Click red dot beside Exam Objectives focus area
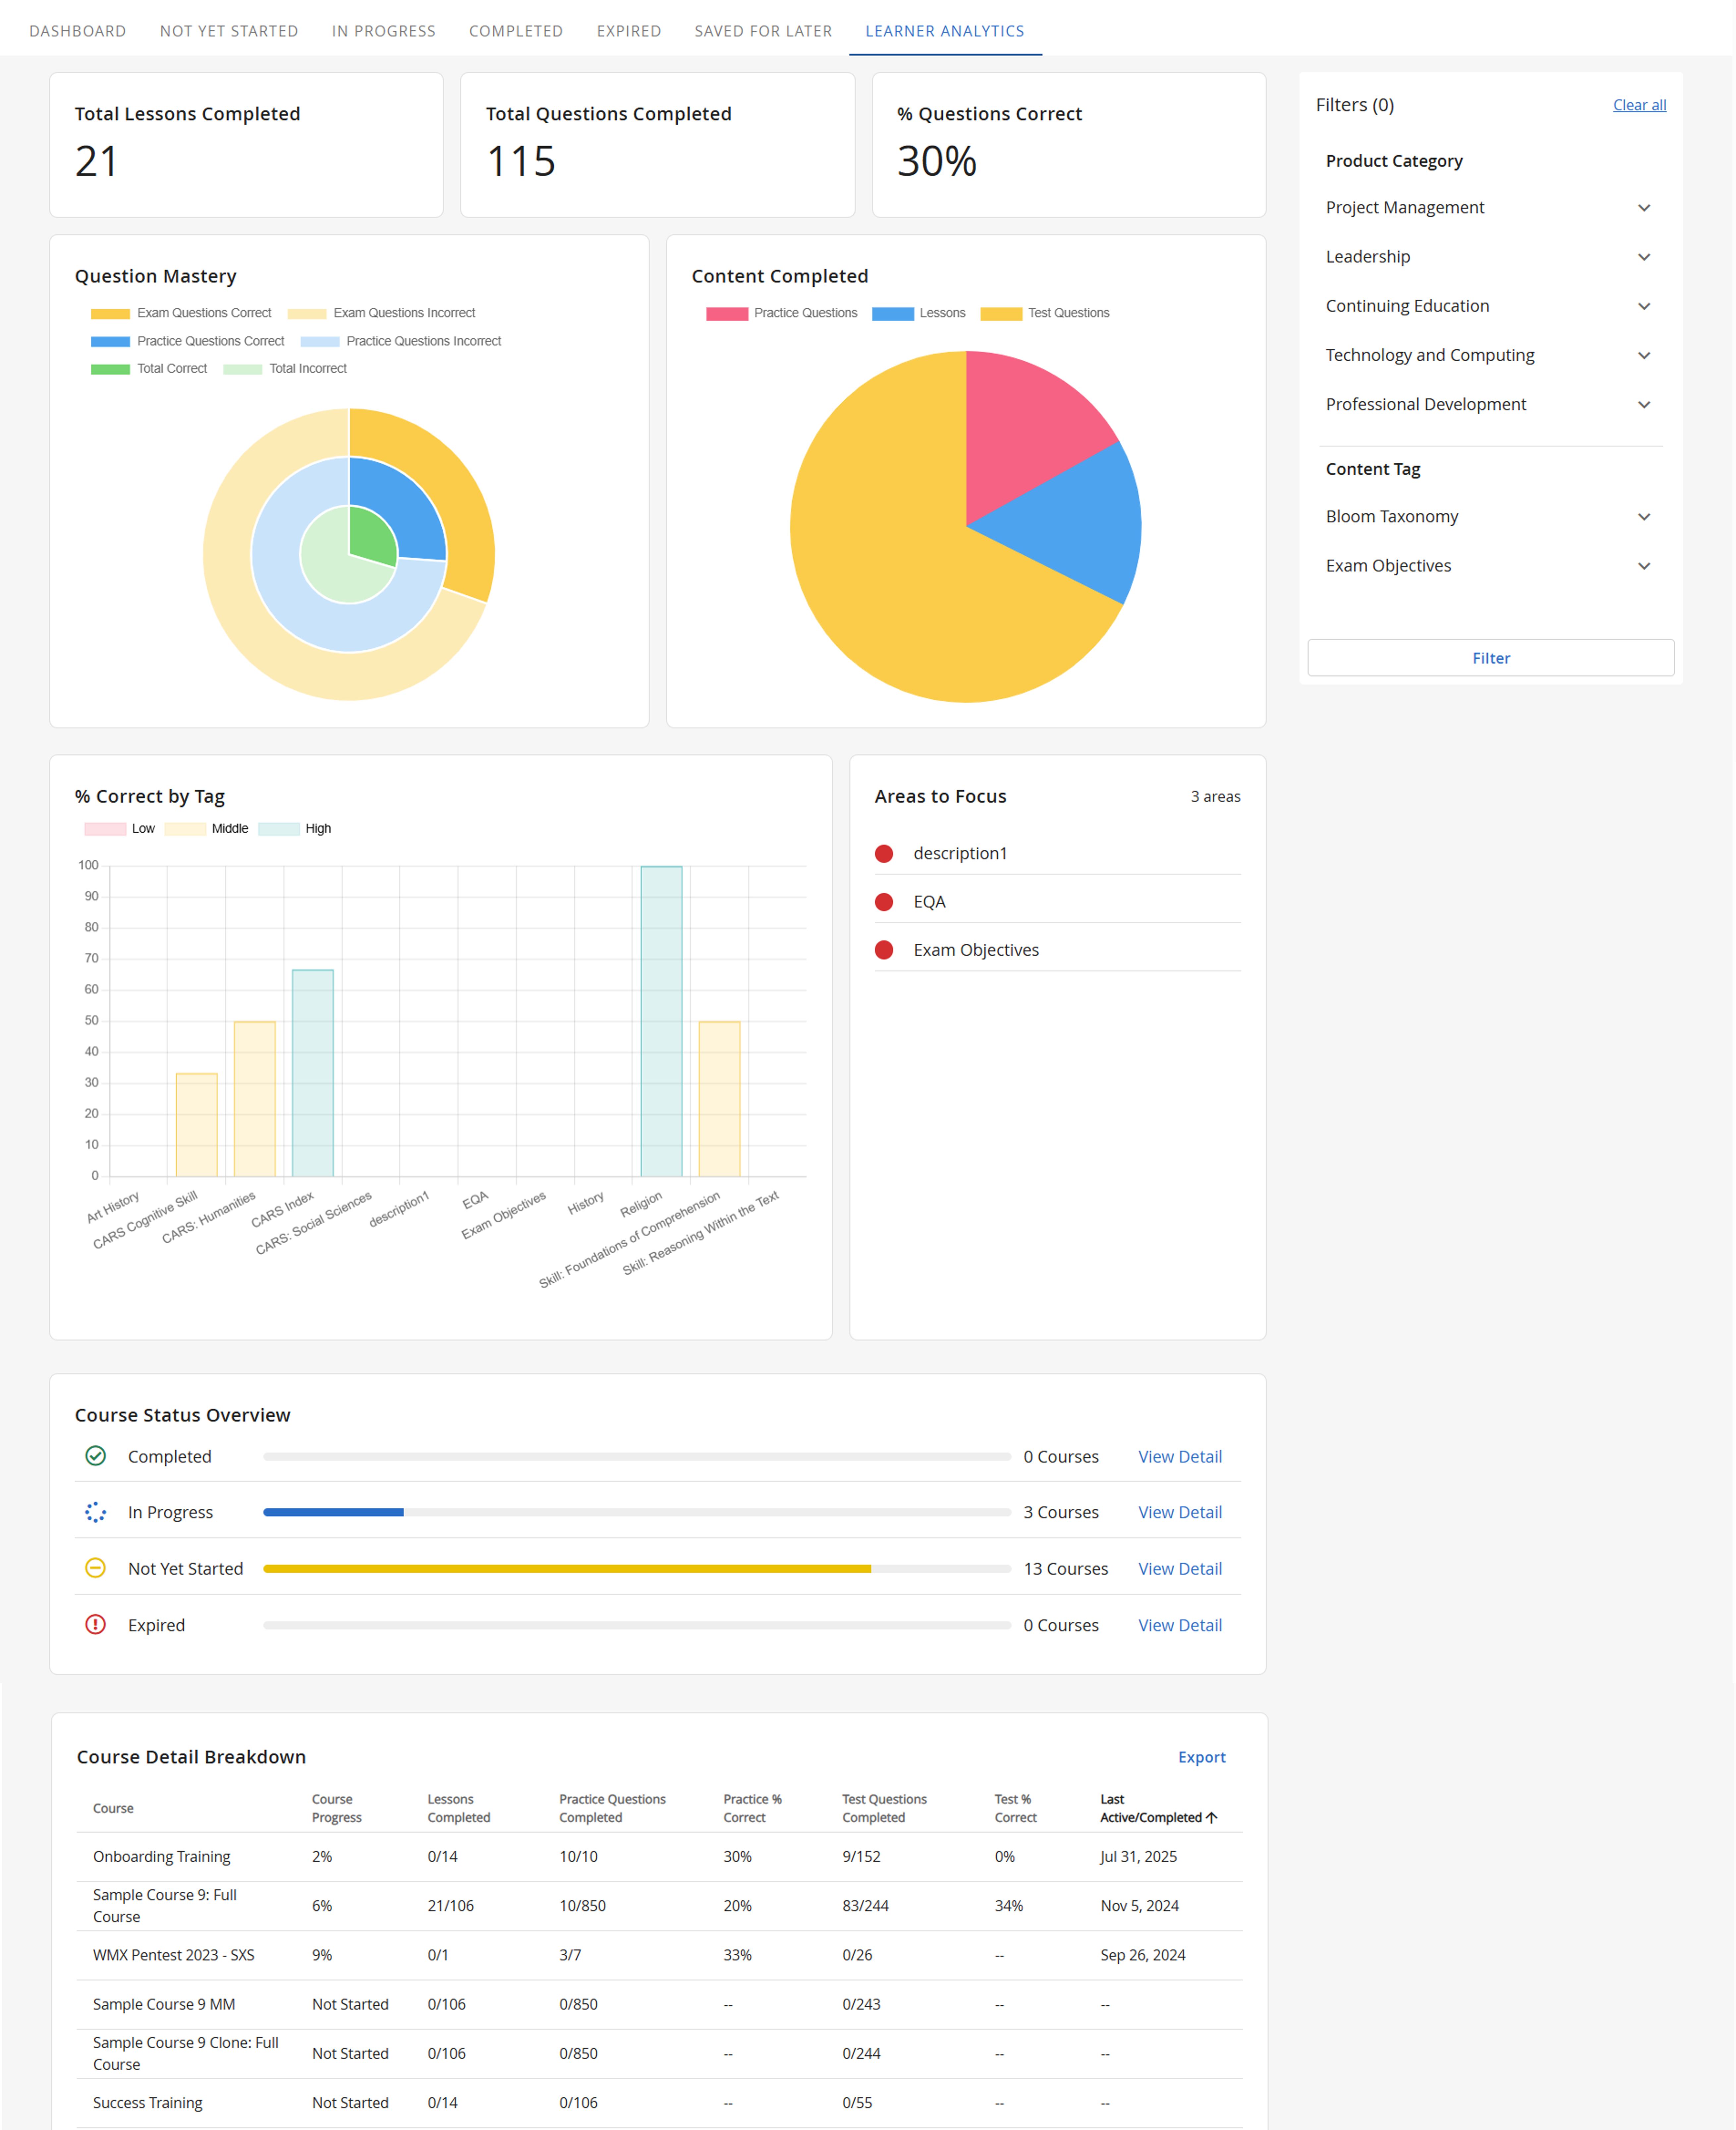Image resolution: width=1736 pixels, height=2130 pixels. pyautogui.click(x=884, y=949)
